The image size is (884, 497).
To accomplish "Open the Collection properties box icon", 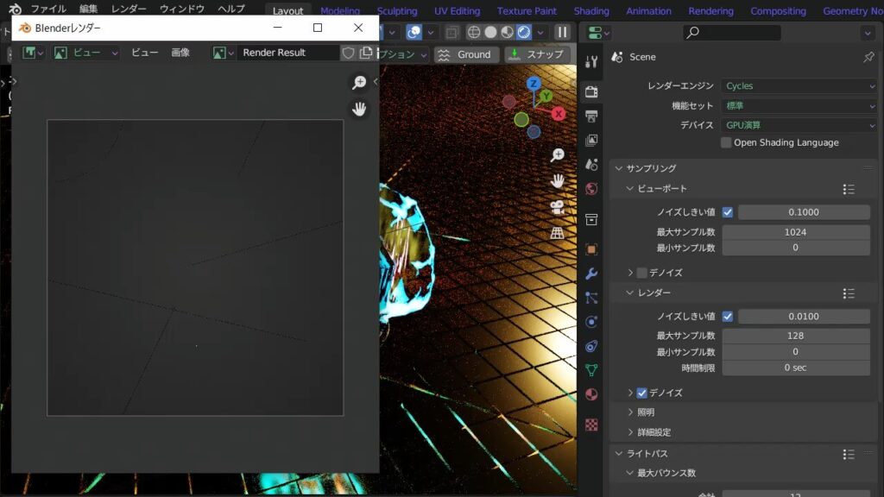I will (x=591, y=219).
